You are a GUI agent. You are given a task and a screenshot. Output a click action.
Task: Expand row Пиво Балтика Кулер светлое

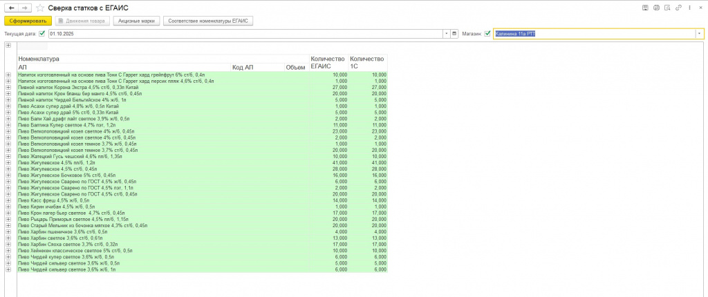[x=8, y=124]
